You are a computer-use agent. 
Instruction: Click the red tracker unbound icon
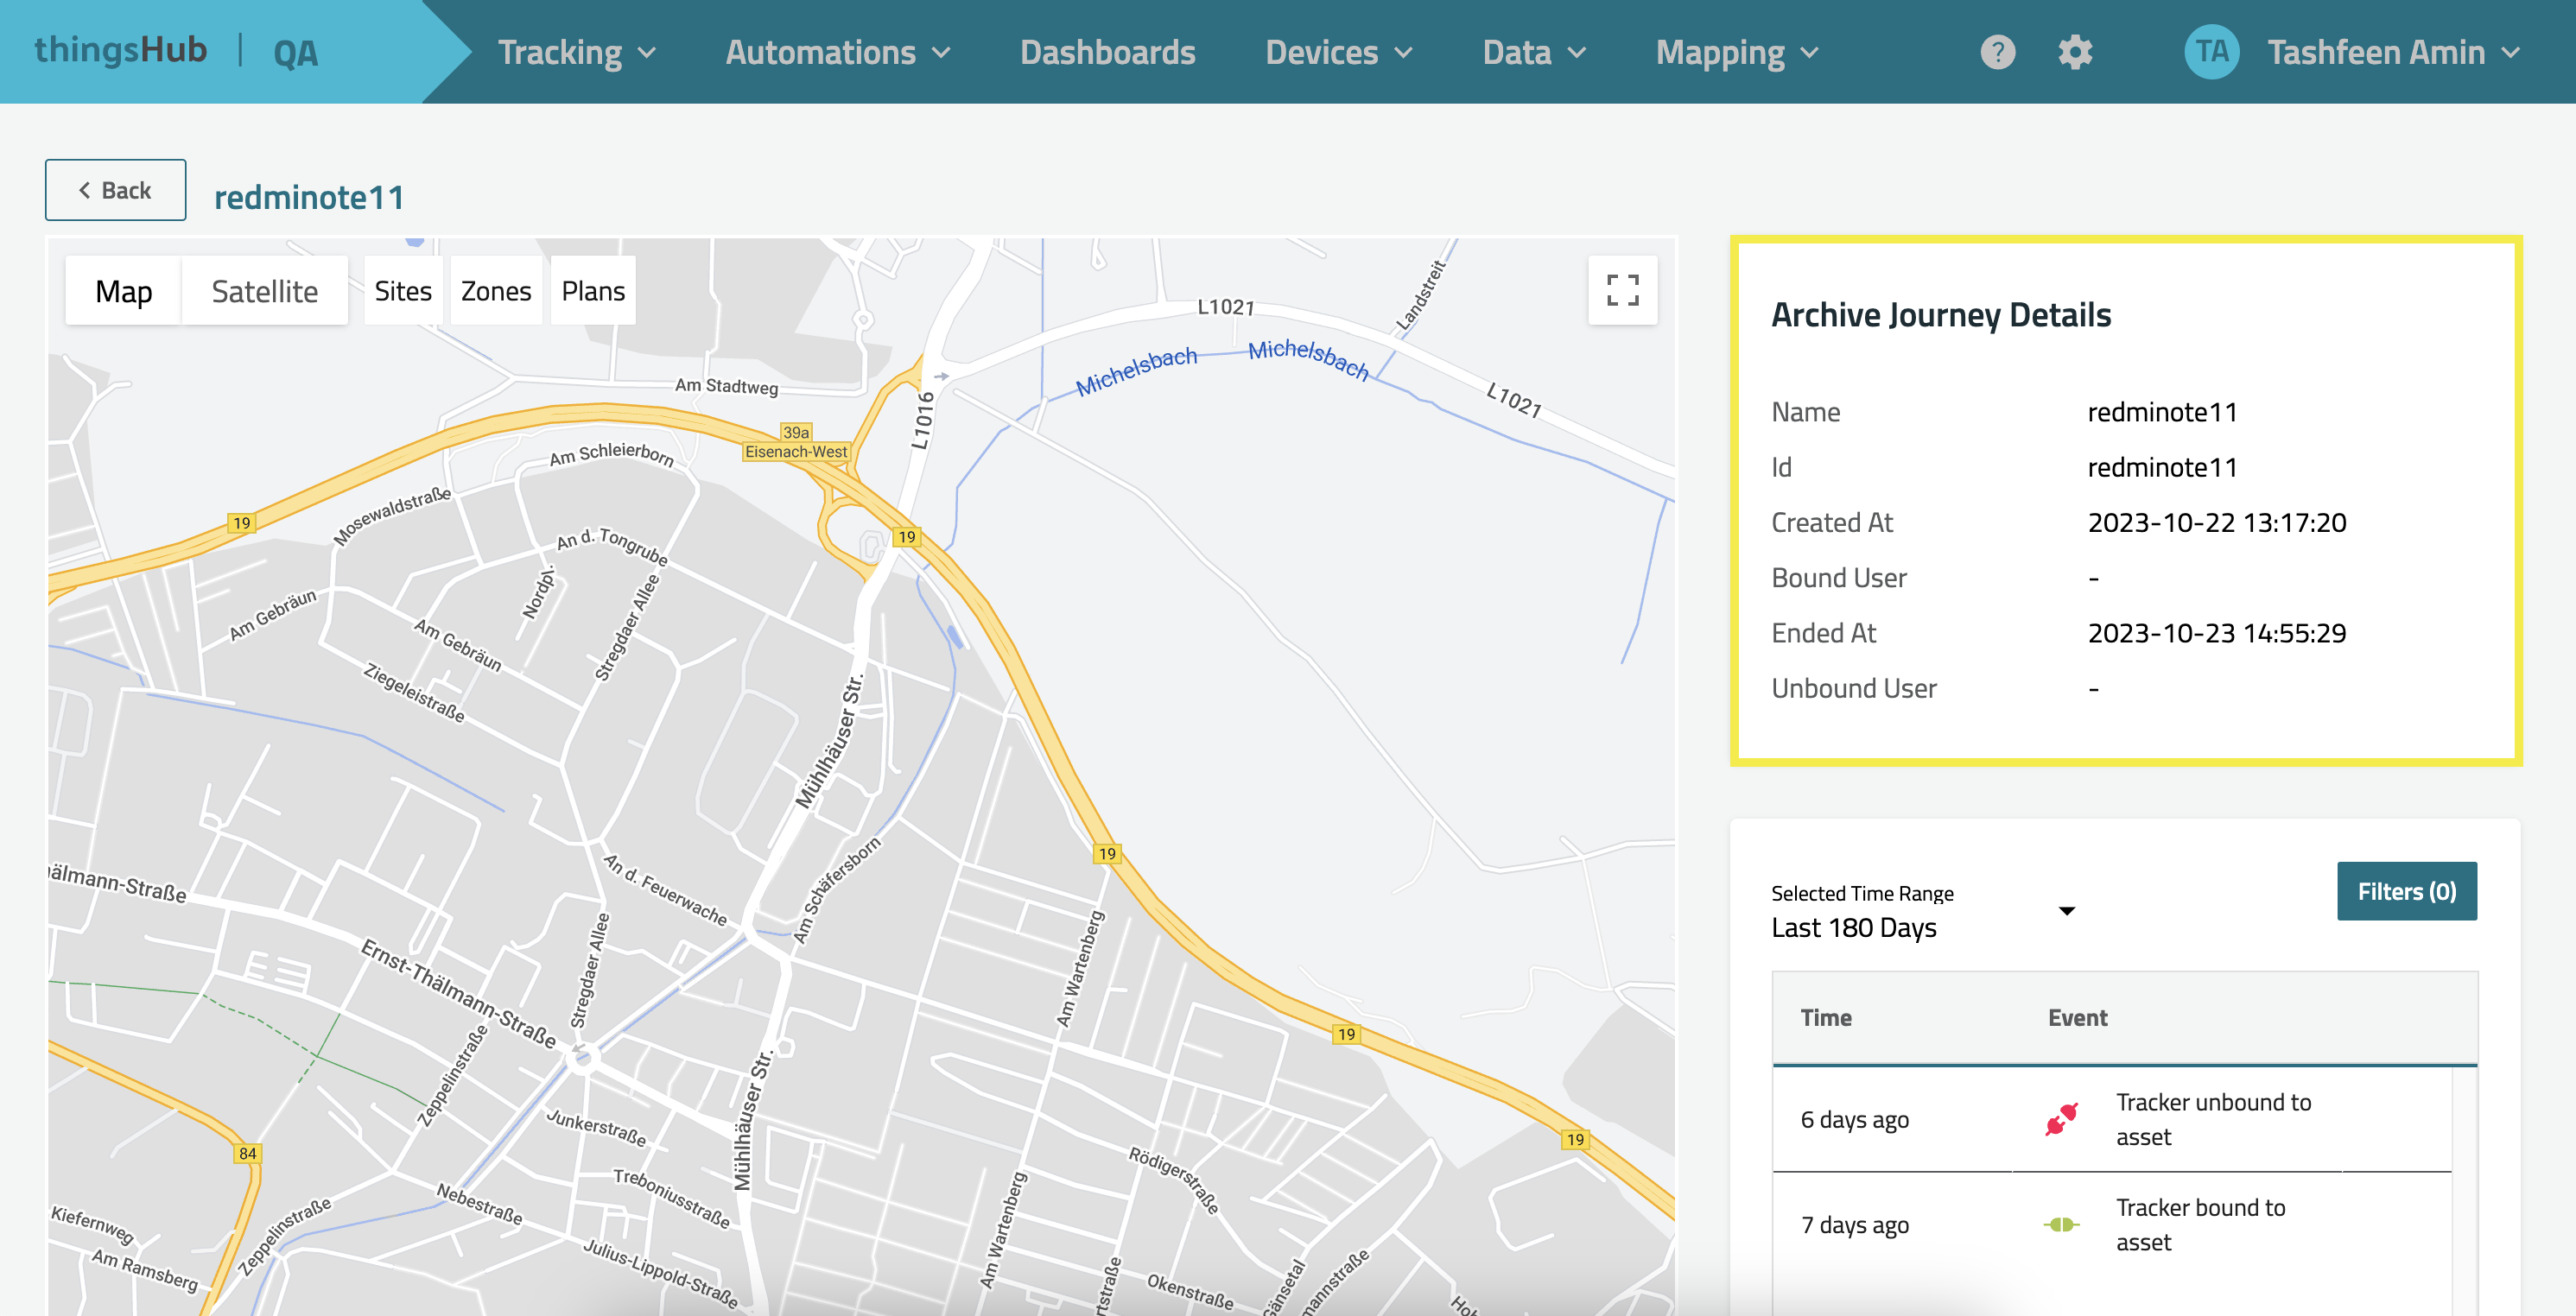[2061, 1119]
